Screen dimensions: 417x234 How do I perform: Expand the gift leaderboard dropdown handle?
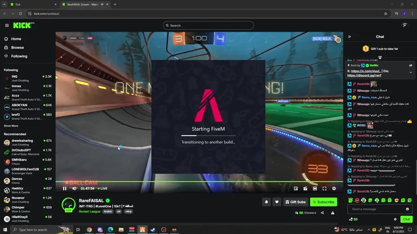[380, 57]
